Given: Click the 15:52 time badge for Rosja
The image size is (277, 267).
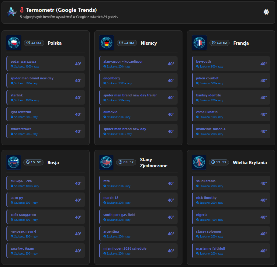Looking at the screenshot, I should pos(33,162).
